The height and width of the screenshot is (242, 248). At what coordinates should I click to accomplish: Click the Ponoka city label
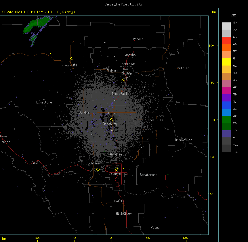pos(138,39)
